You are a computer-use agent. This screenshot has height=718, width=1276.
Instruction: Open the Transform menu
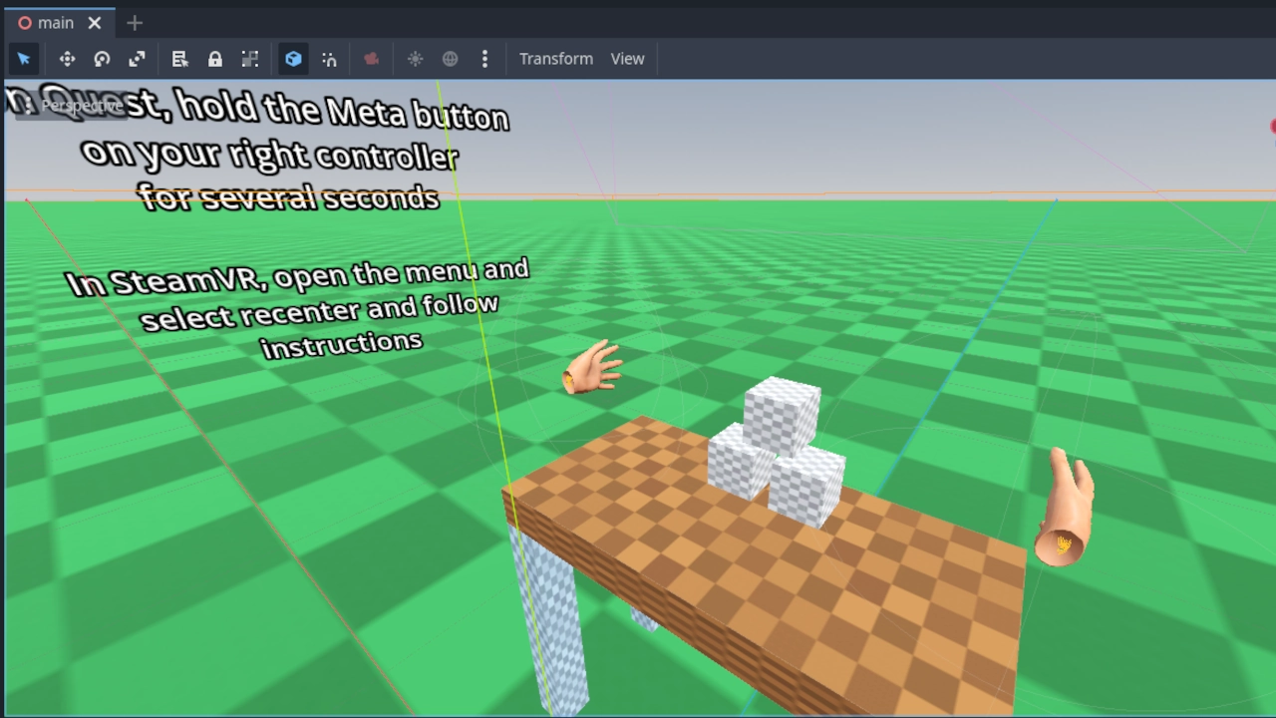click(x=556, y=59)
